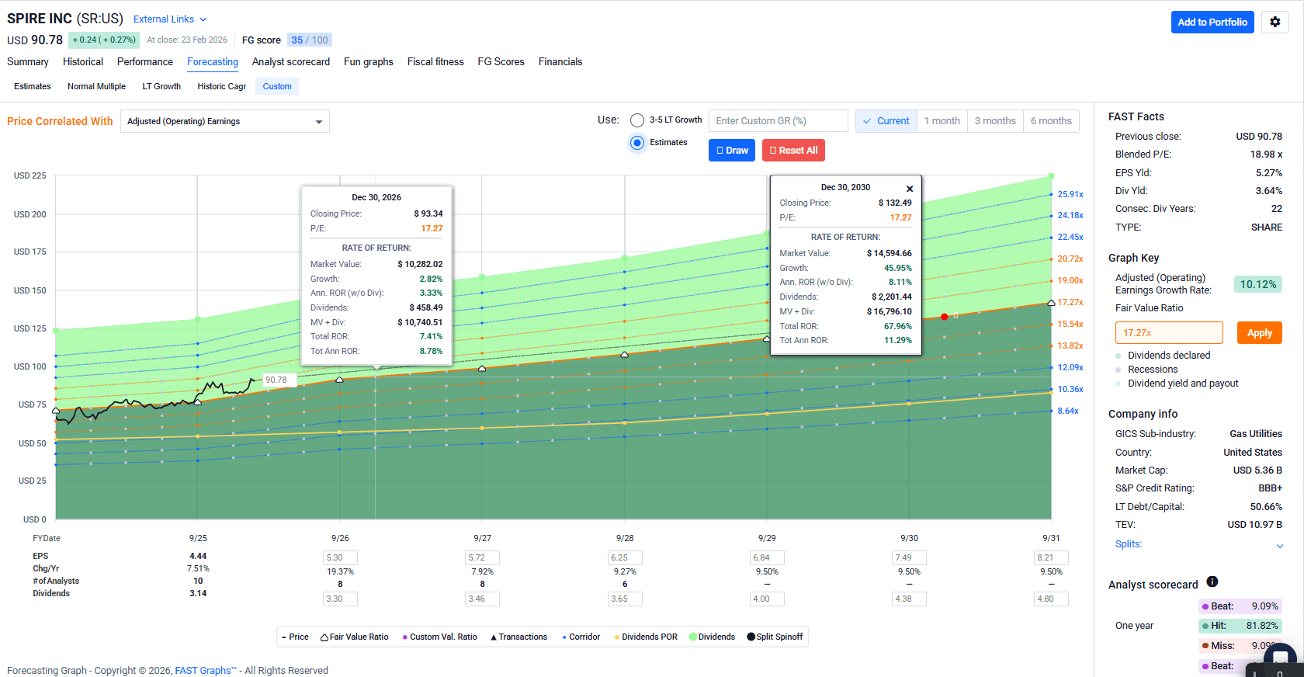Click the Enter Custom GR field

(779, 121)
